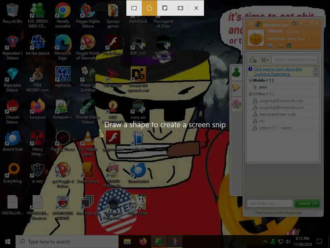
Task: Select contact dehydrated bear cube
Action: tap(277, 114)
